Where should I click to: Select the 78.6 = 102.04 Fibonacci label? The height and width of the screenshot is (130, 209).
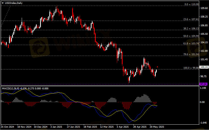(x=191, y=54)
